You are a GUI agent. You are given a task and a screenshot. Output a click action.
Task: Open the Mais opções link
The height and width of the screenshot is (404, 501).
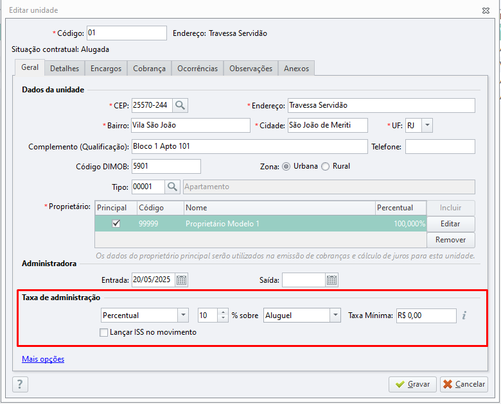[x=43, y=359]
